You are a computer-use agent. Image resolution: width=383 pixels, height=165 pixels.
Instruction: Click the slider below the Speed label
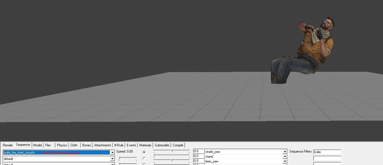coord(128,158)
